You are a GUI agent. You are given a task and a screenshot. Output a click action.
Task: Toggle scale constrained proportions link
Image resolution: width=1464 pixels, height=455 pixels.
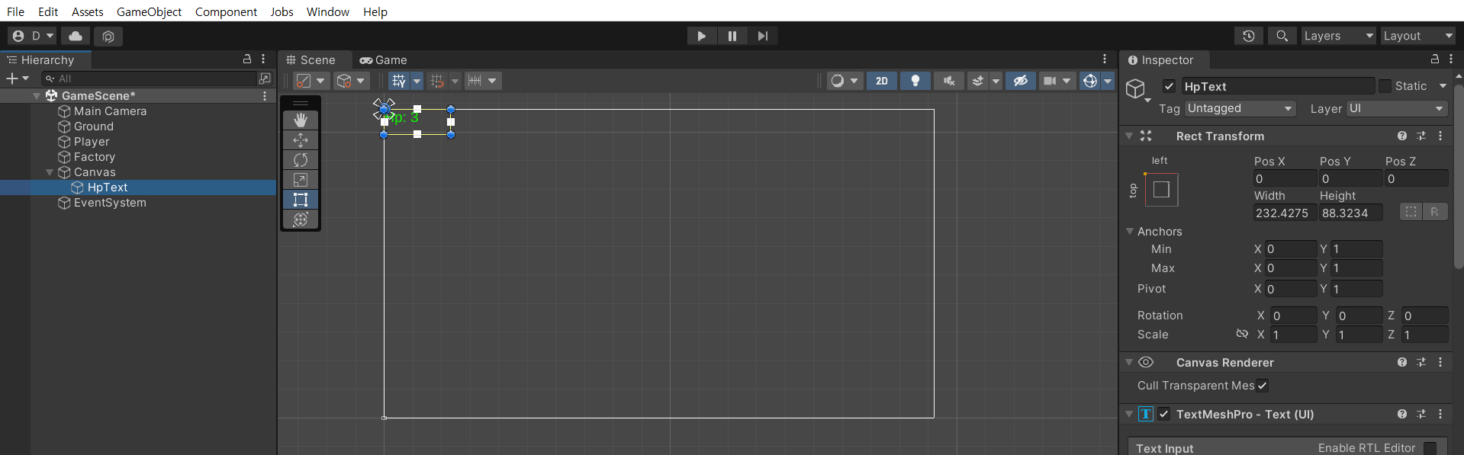pyautogui.click(x=1242, y=334)
